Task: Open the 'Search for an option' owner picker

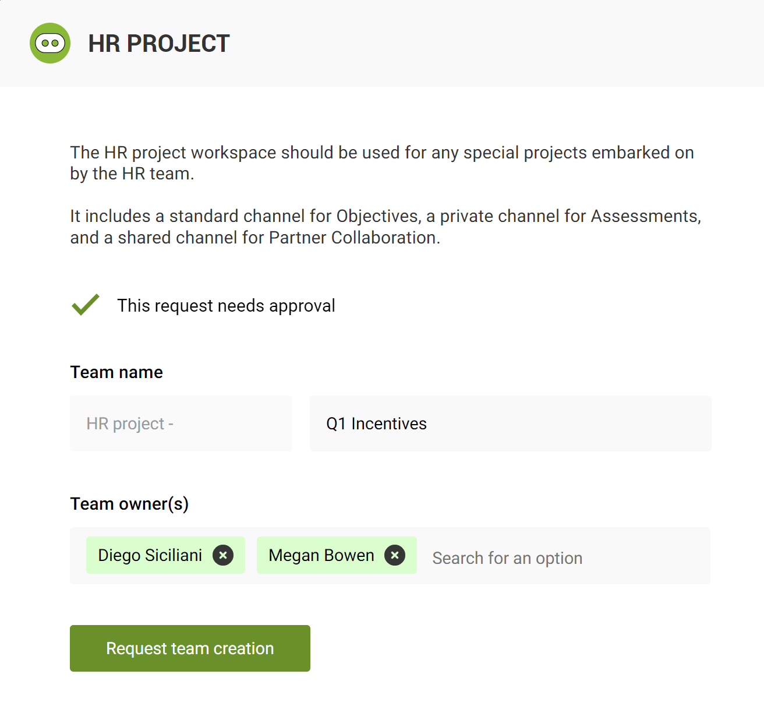Action: (x=507, y=557)
